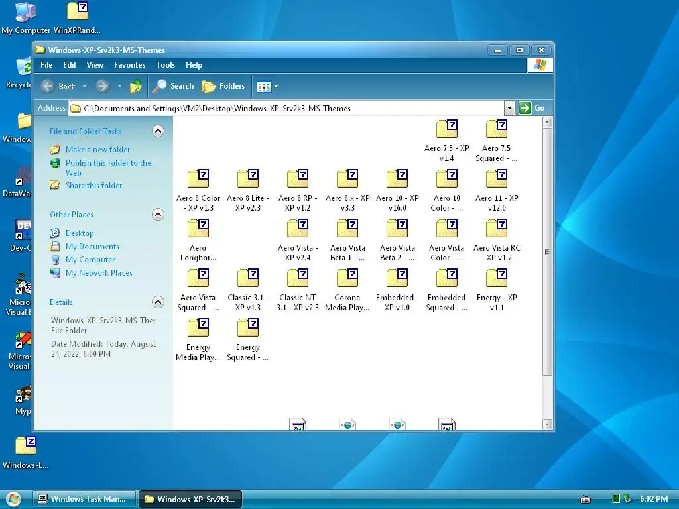Select the My Computer desktop icon

tap(26, 18)
